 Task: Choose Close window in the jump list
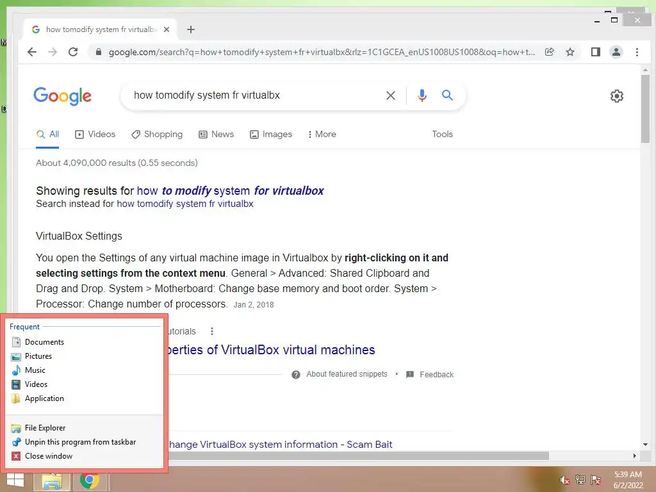pos(84,456)
